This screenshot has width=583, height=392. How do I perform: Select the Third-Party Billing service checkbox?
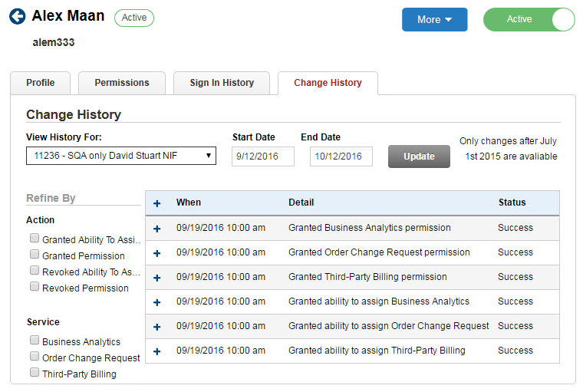pyautogui.click(x=35, y=373)
